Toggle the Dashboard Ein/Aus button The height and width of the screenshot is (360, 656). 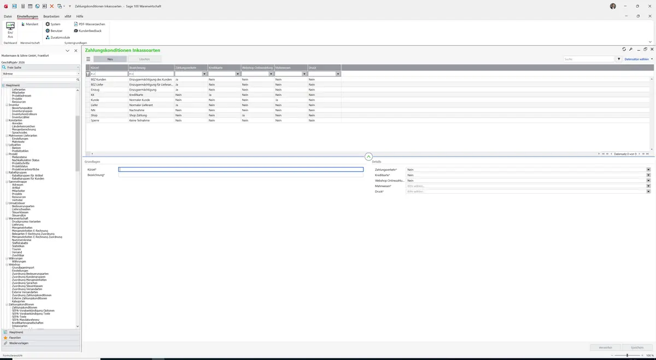click(10, 30)
